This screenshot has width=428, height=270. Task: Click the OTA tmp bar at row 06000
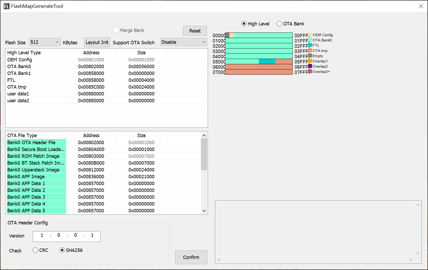259,67
